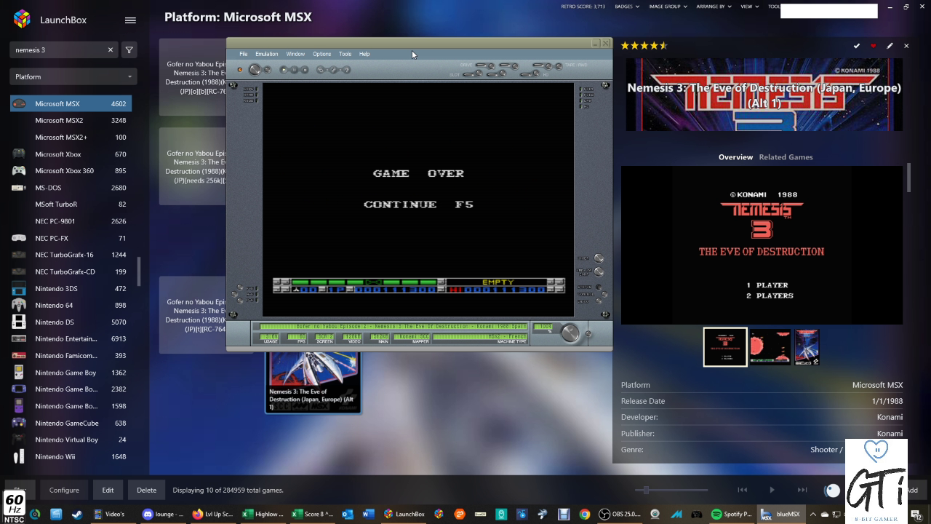The height and width of the screenshot is (524, 931).
Task: Click the large blueMSX reset knob
Action: tap(255, 70)
